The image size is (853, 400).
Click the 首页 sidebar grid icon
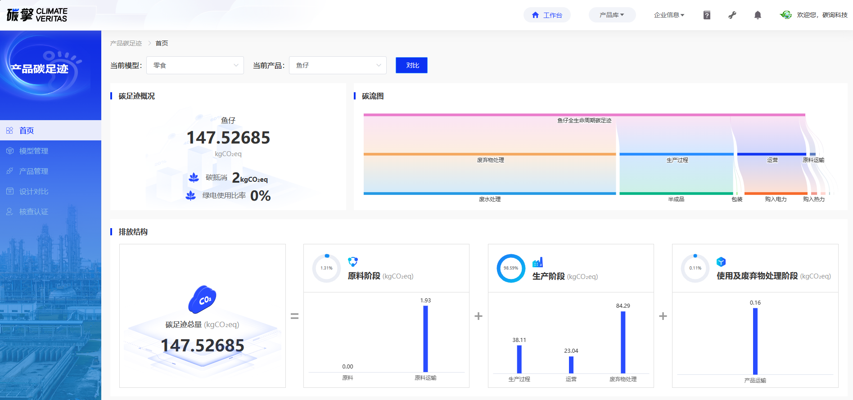pyautogui.click(x=9, y=130)
